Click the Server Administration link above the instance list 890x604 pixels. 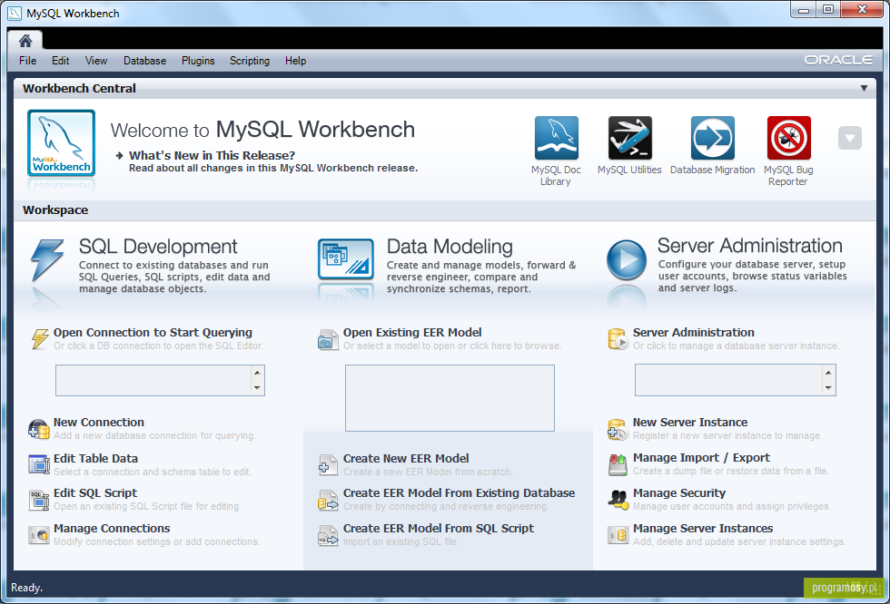pos(694,333)
